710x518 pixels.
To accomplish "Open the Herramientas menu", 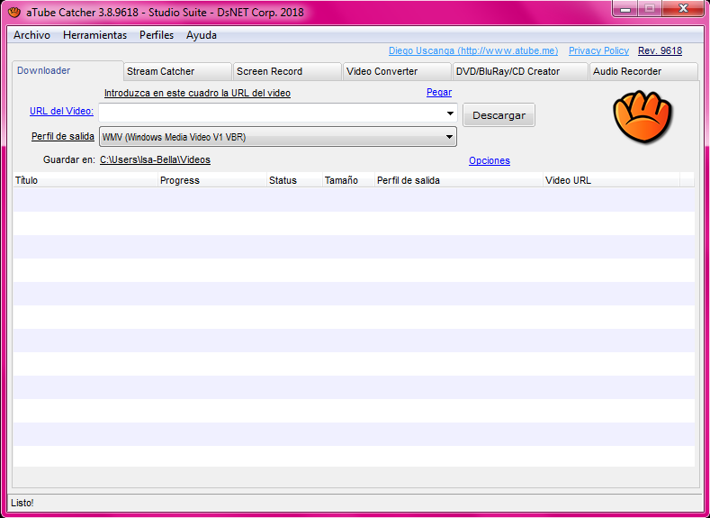I will tap(94, 35).
